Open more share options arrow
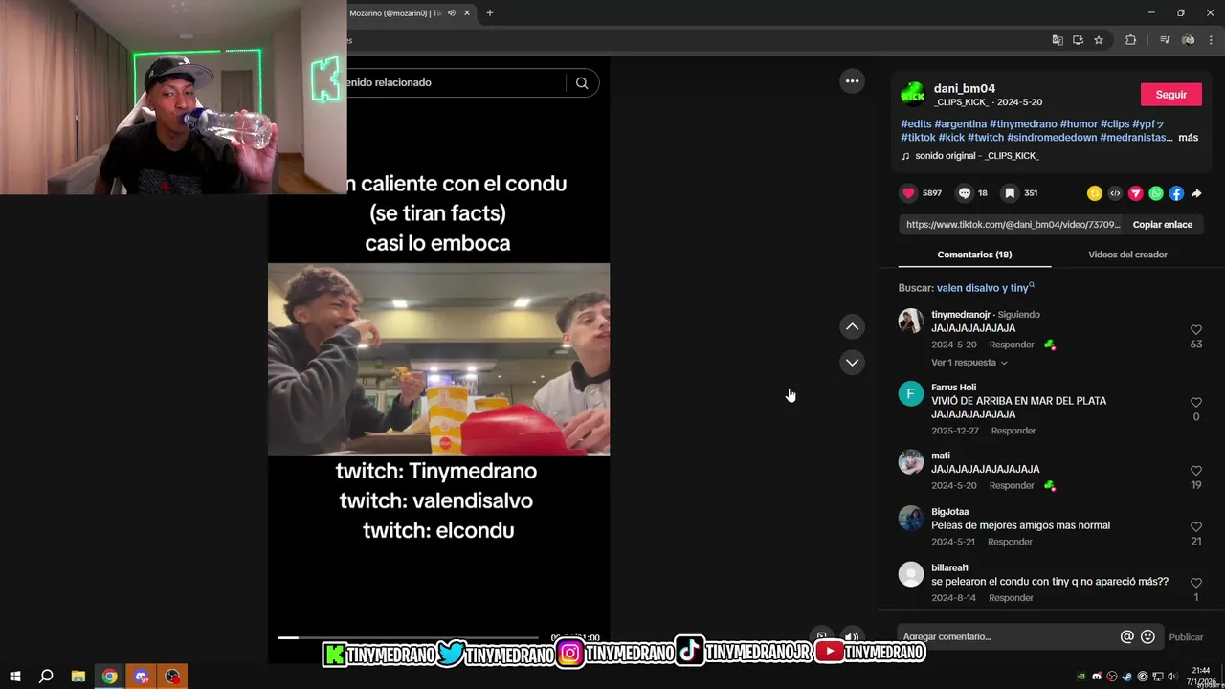The image size is (1225, 689). pyautogui.click(x=1196, y=193)
